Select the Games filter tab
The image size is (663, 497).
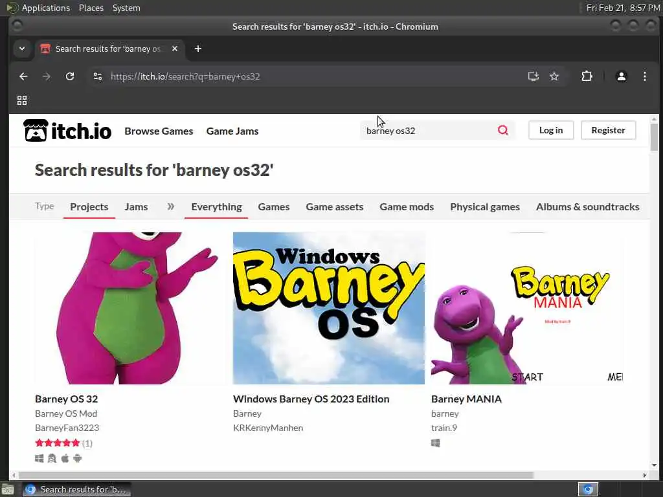(x=274, y=206)
